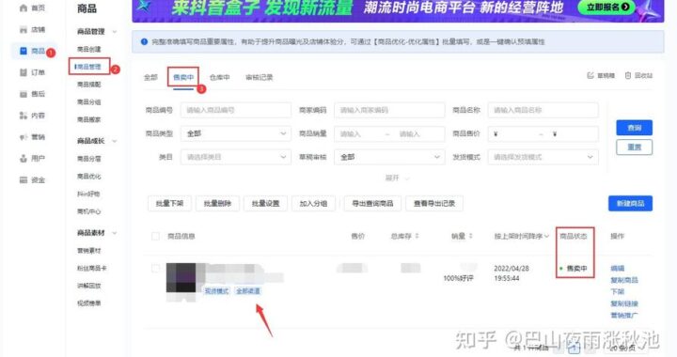Focus the 商品名称 input field
677x357 pixels.
543,110
